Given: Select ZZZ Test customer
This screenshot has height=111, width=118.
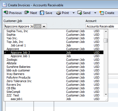Looking at the screenshot, I should [54, 95].
